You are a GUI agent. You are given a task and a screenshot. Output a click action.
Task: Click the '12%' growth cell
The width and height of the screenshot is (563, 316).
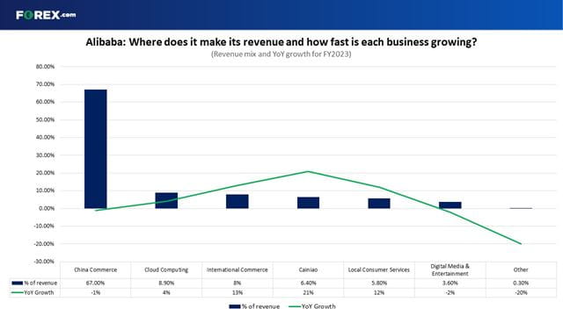(379, 292)
